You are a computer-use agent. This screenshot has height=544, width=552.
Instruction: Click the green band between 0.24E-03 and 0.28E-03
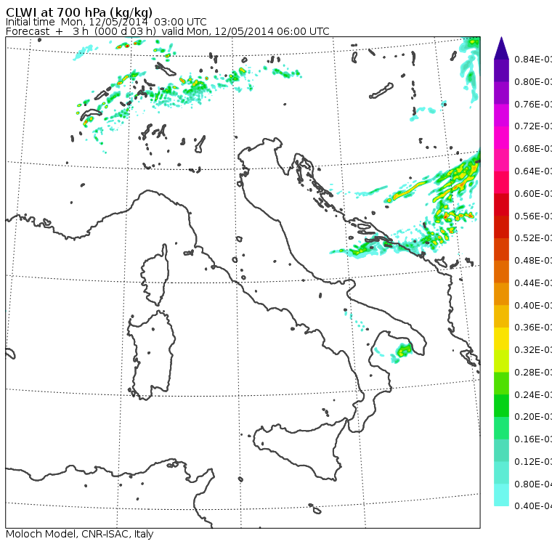coord(501,383)
